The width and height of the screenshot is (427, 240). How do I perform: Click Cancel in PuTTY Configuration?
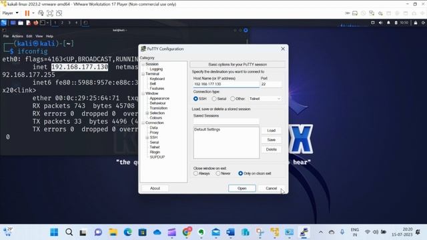271,188
